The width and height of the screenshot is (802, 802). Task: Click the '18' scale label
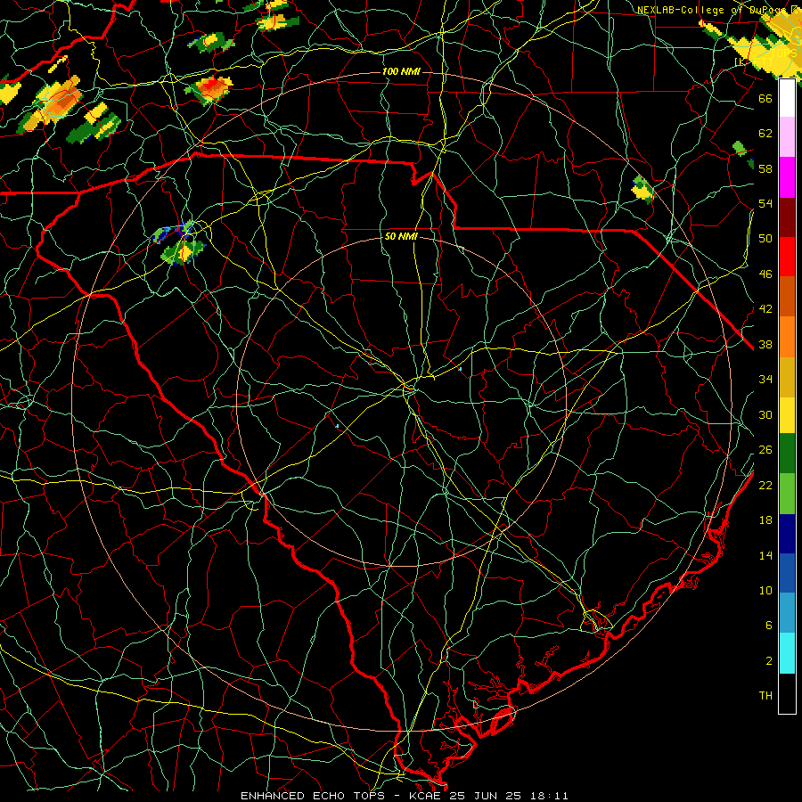[765, 520]
